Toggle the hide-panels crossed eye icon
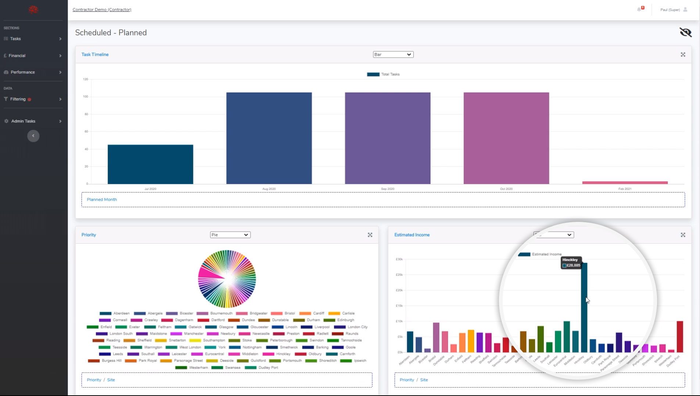 click(x=685, y=32)
